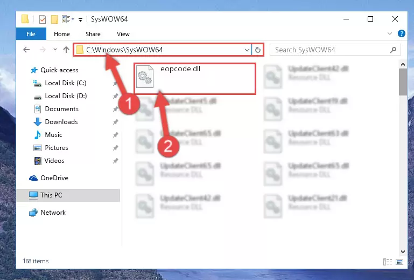Viewport: 414px width, 280px height.
Task: Switch to the Share ribbon tab
Action: click(93, 34)
